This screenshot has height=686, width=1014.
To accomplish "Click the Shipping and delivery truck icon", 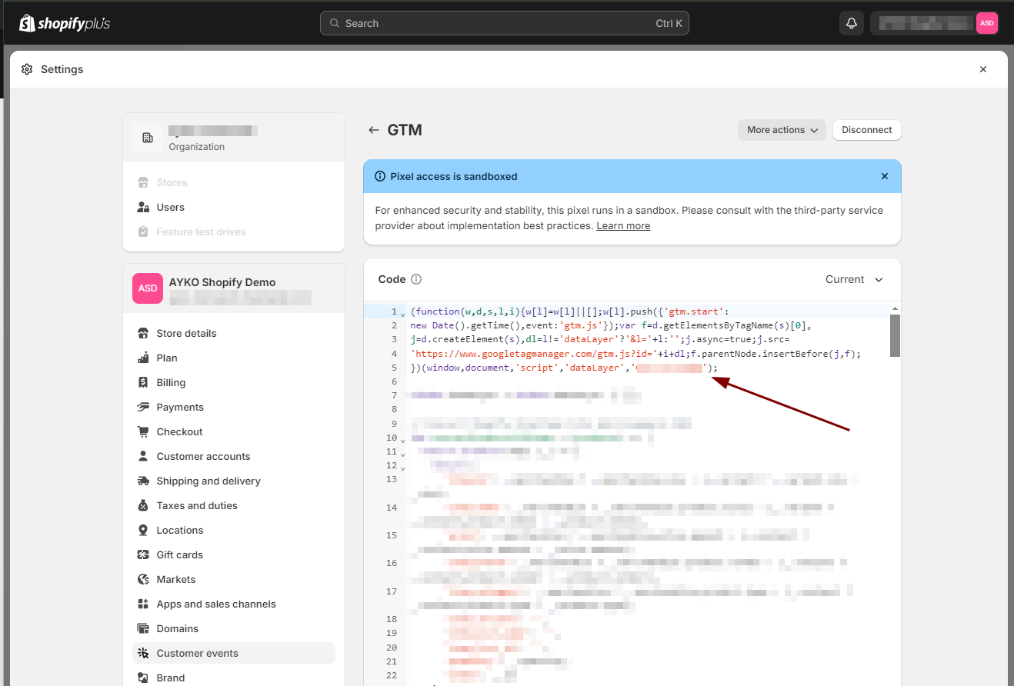I will tap(143, 481).
